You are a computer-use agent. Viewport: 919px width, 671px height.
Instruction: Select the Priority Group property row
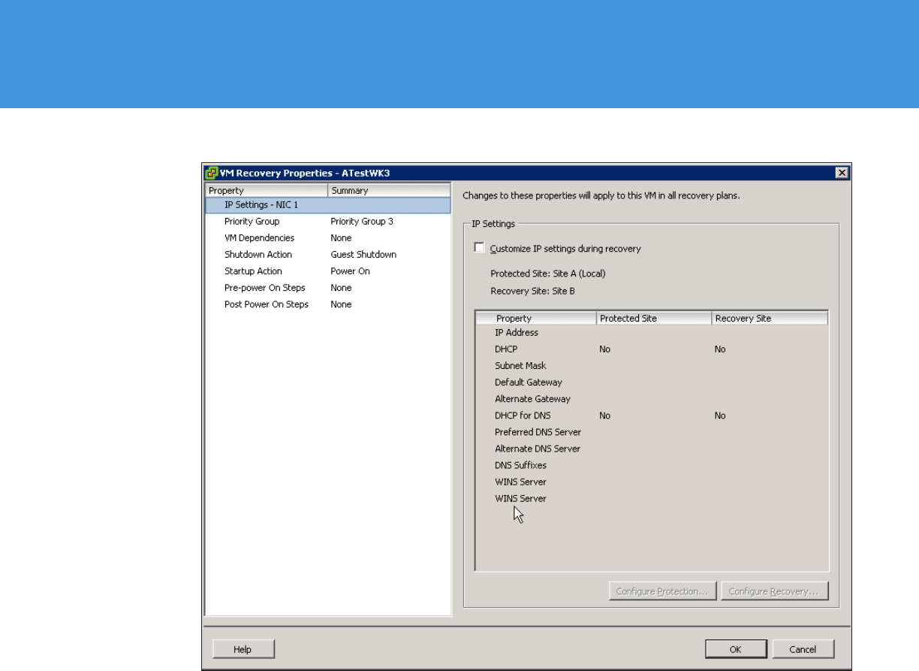tap(328, 222)
